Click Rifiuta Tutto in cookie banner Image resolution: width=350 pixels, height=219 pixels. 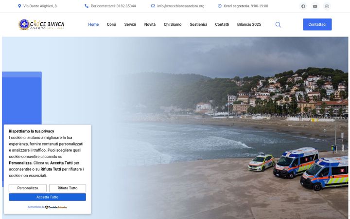tap(68, 188)
